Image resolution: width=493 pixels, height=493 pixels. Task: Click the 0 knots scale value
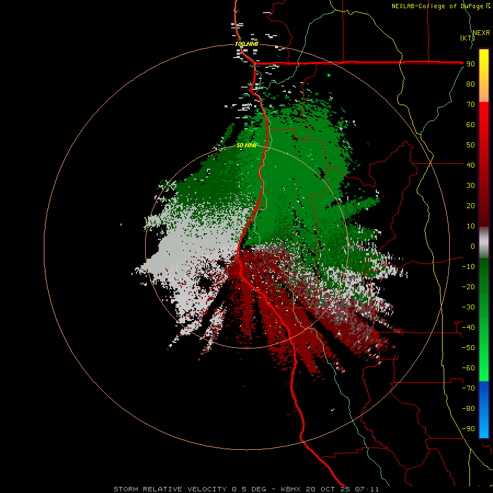(473, 246)
